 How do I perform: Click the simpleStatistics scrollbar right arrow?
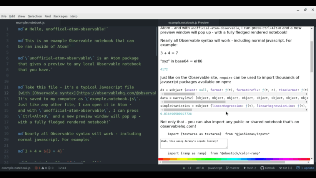point(306,110)
